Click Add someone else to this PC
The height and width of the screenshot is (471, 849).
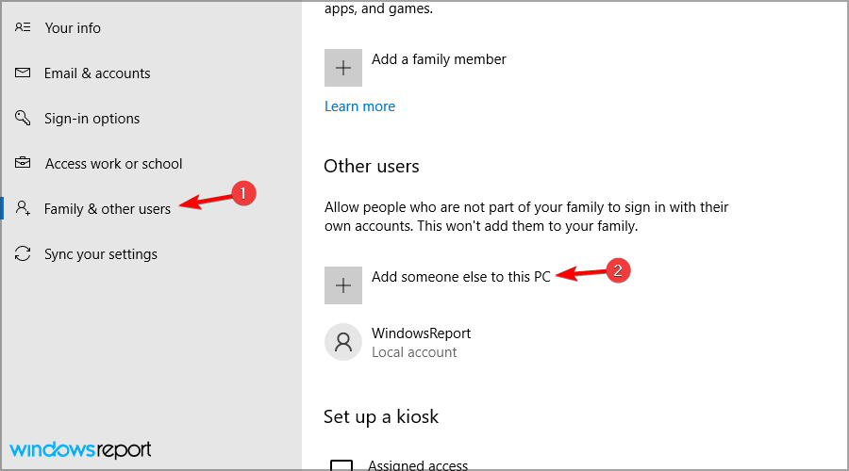pos(460,277)
